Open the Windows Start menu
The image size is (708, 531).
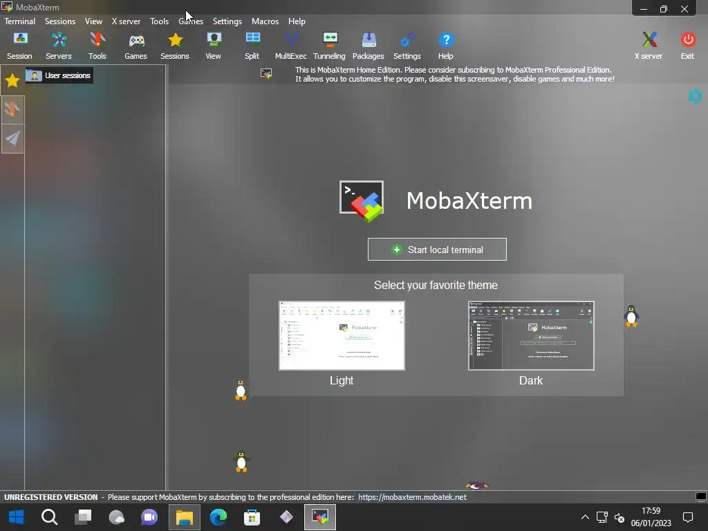click(17, 517)
